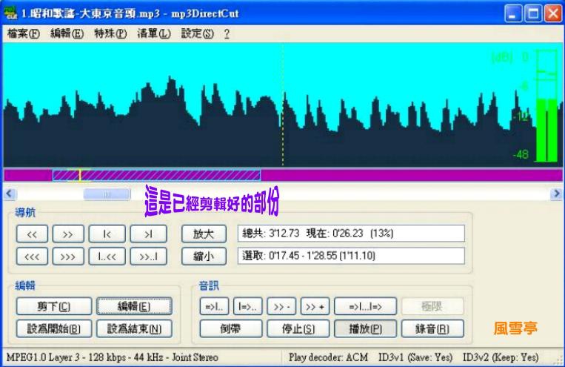Open the 設定(S) menu
Image resolution: width=565 pixels, height=367 pixels.
coord(197,33)
